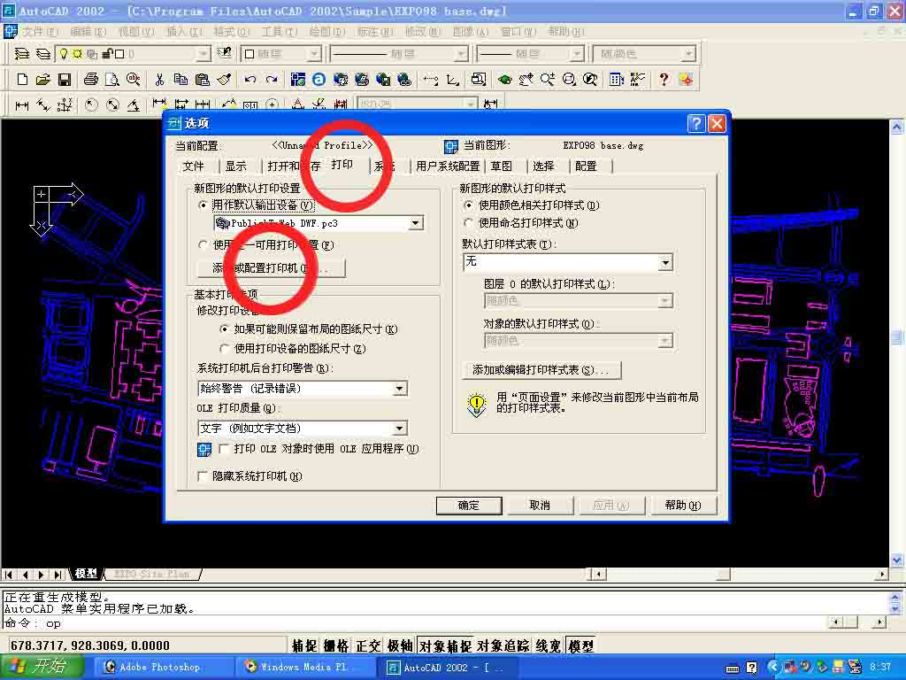This screenshot has width=906, height=680.
Task: Click the Print (plot) printer icon
Action: (91, 79)
